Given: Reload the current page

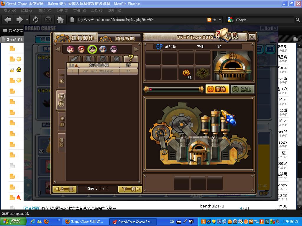Looking at the screenshot, I should pyautogui.click(x=36, y=20).
